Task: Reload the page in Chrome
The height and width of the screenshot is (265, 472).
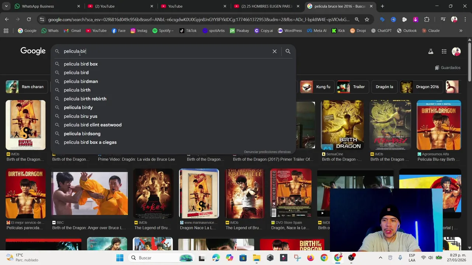Action: (29, 19)
